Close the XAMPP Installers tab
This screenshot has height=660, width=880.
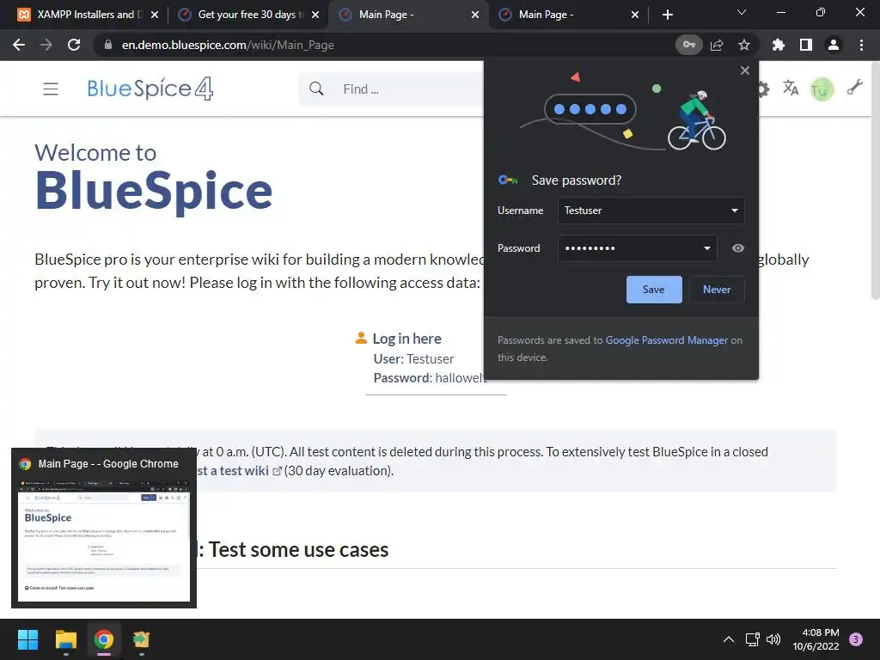[155, 15]
